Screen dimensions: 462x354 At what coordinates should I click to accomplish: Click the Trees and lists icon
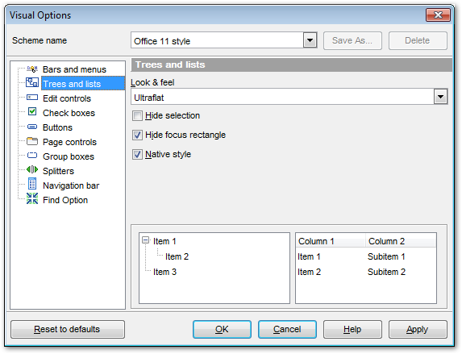coord(32,82)
